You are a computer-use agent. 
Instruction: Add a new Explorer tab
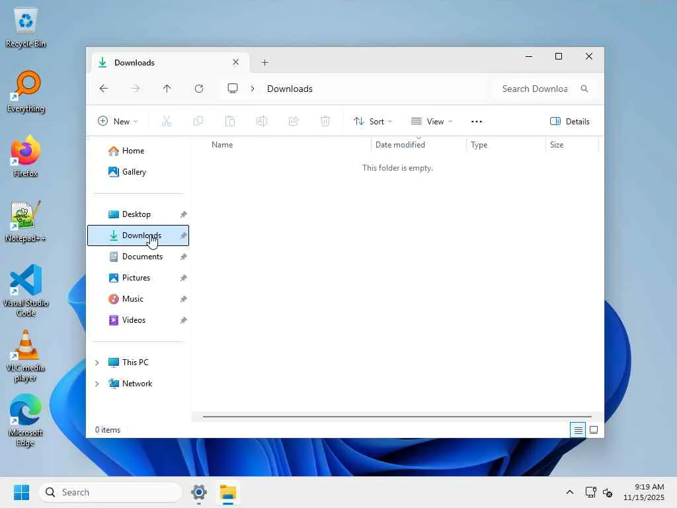(264, 63)
